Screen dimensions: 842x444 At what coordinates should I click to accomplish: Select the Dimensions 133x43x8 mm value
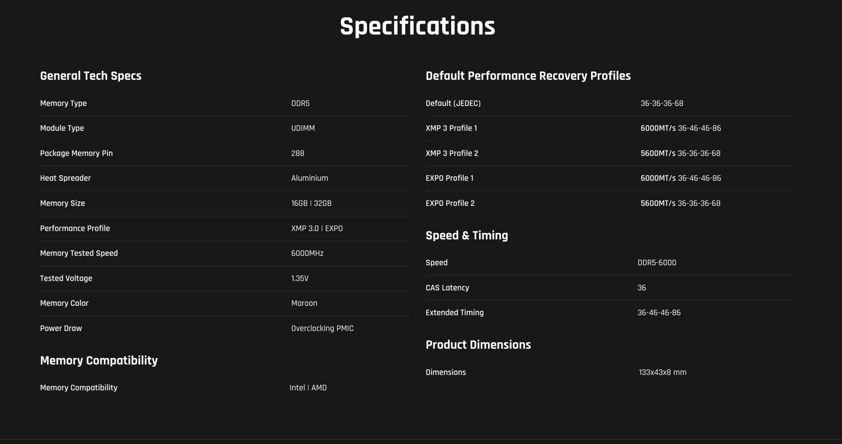[663, 373]
